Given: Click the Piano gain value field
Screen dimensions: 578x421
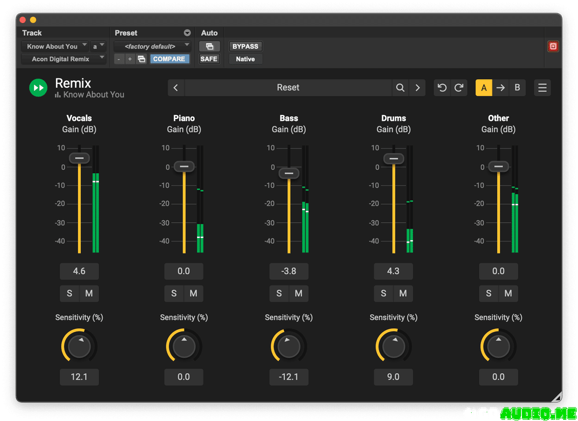Looking at the screenshot, I should click(184, 271).
